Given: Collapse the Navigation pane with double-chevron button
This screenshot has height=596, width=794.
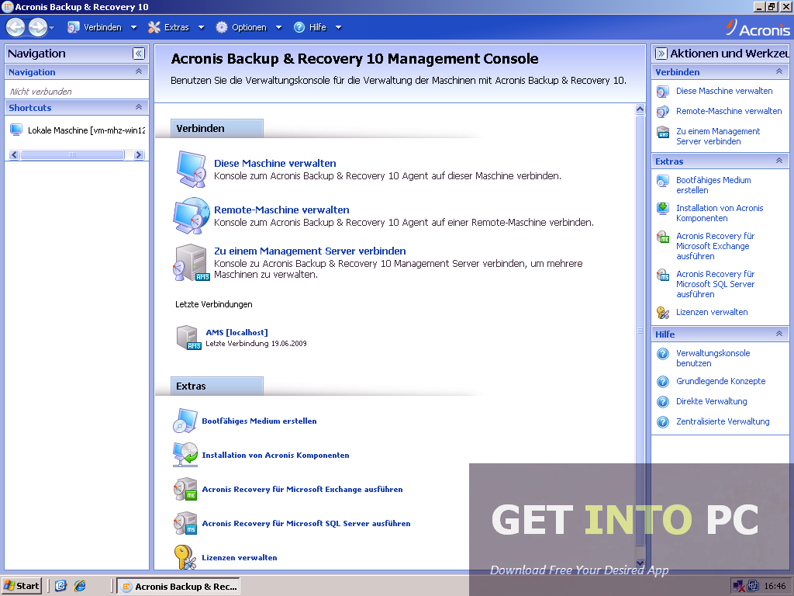Looking at the screenshot, I should tap(139, 54).
